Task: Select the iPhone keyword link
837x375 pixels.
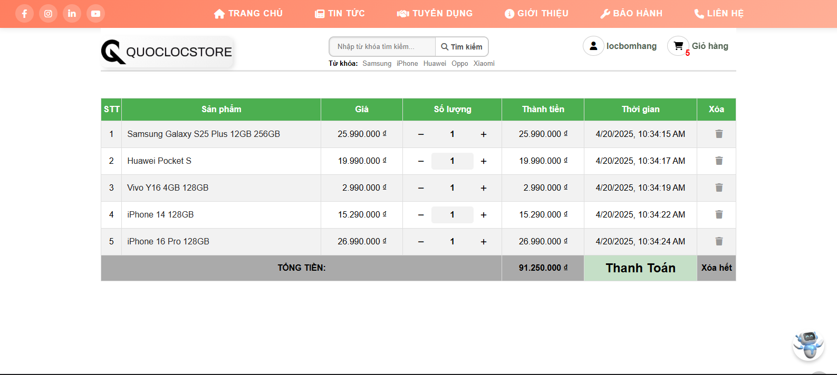Action: pyautogui.click(x=407, y=63)
